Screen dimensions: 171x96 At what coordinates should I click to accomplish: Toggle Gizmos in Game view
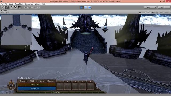coord(167,13)
